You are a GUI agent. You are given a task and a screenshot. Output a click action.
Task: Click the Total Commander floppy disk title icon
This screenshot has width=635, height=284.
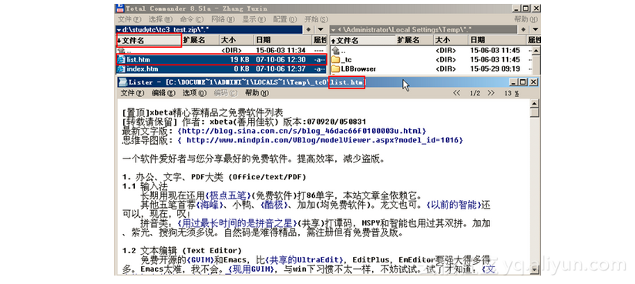pos(119,8)
